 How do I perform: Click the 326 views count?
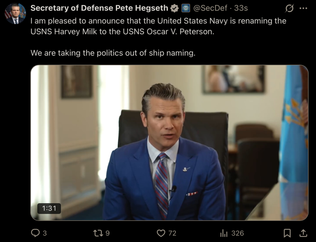tap(237, 233)
